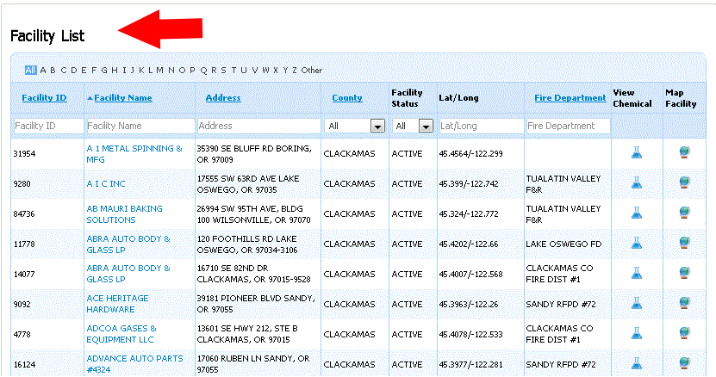The width and height of the screenshot is (716, 377).
Task: Filter facilities starting with letter A
Action: [x=43, y=71]
